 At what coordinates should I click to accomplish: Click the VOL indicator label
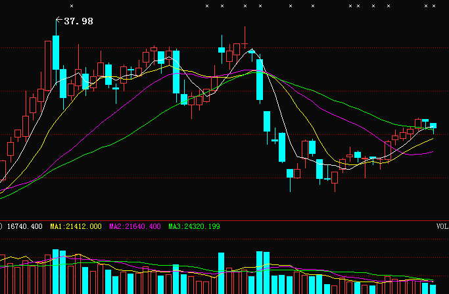pyautogui.click(x=442, y=226)
